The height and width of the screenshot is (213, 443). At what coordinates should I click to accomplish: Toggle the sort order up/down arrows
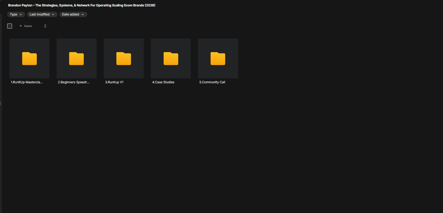click(45, 26)
